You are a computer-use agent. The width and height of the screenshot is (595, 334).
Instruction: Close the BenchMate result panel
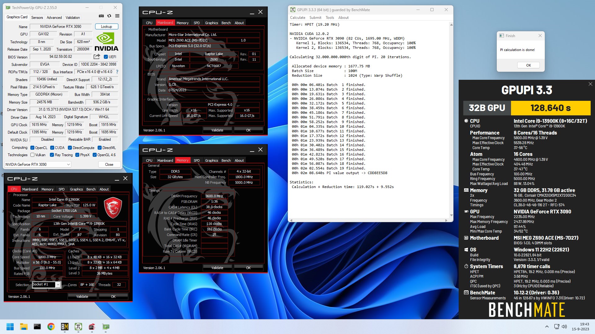click(x=590, y=84)
